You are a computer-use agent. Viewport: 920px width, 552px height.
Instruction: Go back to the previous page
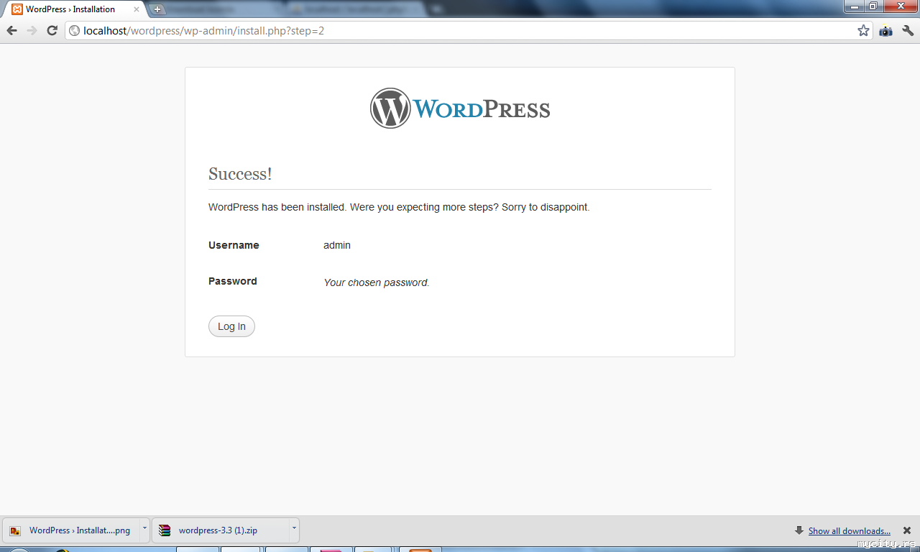tap(11, 31)
